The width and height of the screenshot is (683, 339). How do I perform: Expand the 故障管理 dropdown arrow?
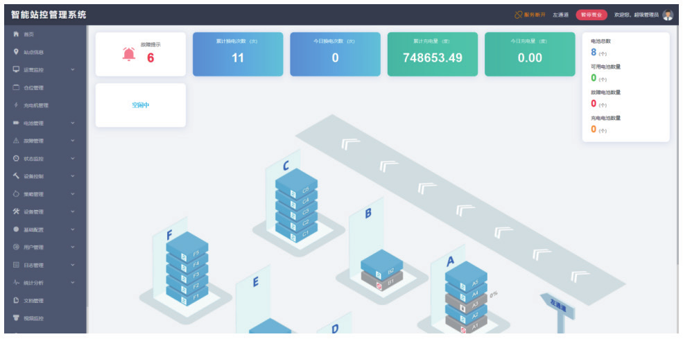[73, 141]
